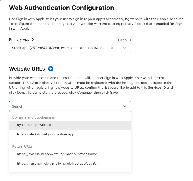Select trusting-tick-trivially.ngrok-free.app domain option

(70, 134)
